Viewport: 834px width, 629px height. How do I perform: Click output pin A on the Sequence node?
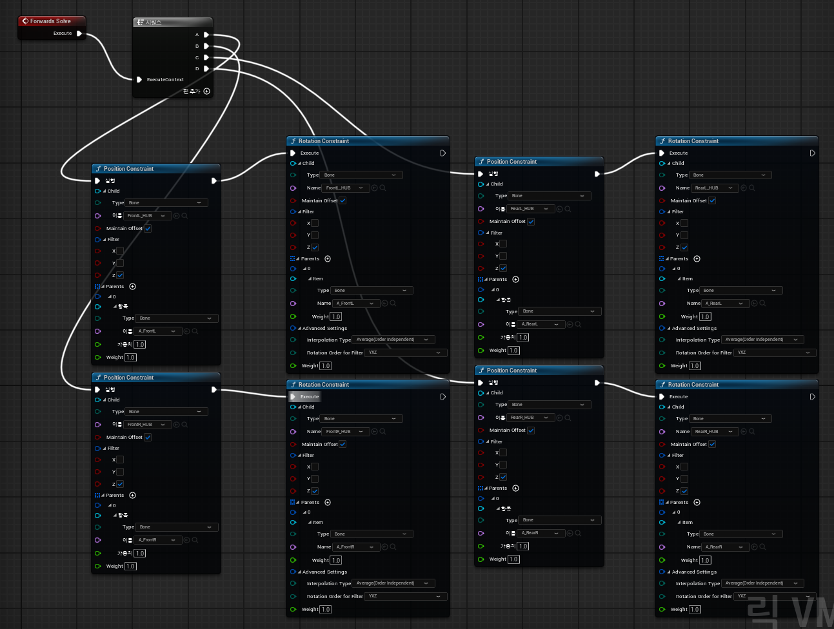(x=206, y=35)
